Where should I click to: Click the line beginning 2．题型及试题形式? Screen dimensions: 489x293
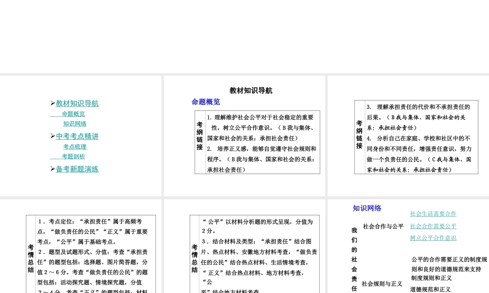[92, 252]
